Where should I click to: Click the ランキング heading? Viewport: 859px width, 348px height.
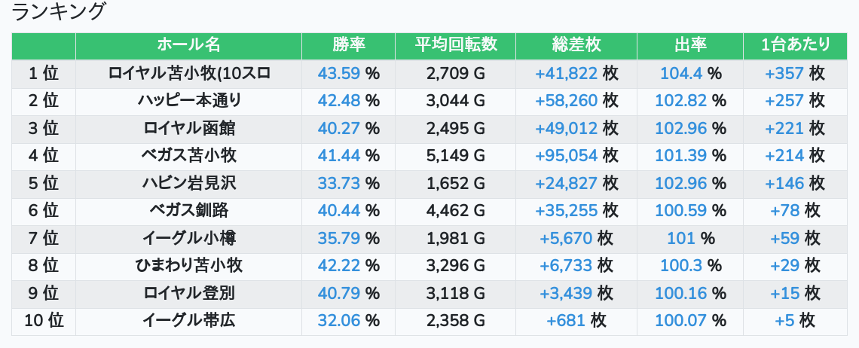[x=60, y=12]
